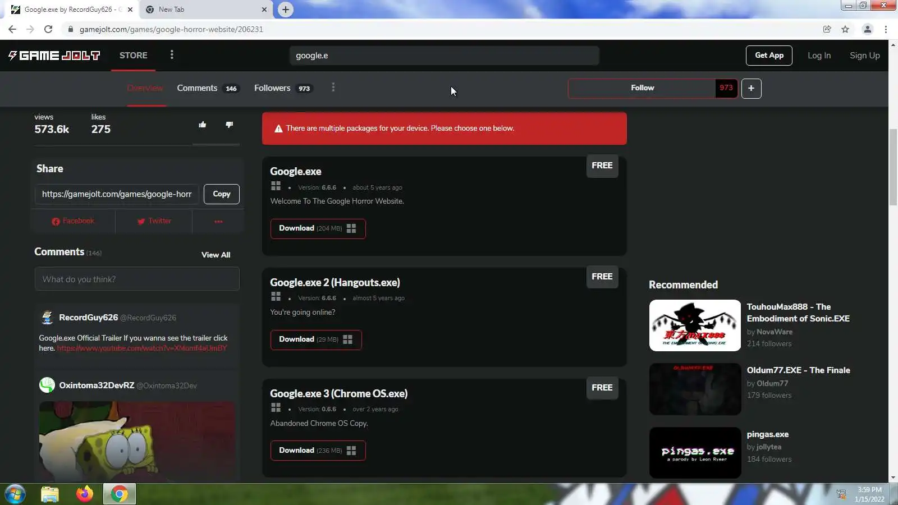Screen dimensions: 898x505
Task: Dislike the game with thumbs down
Action: (229, 125)
